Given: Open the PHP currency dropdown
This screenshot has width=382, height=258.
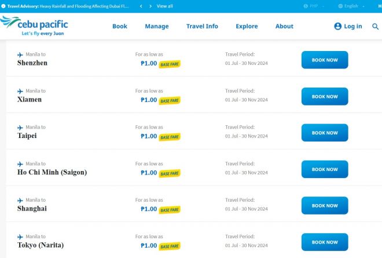Looking at the screenshot, I should click(x=314, y=6).
